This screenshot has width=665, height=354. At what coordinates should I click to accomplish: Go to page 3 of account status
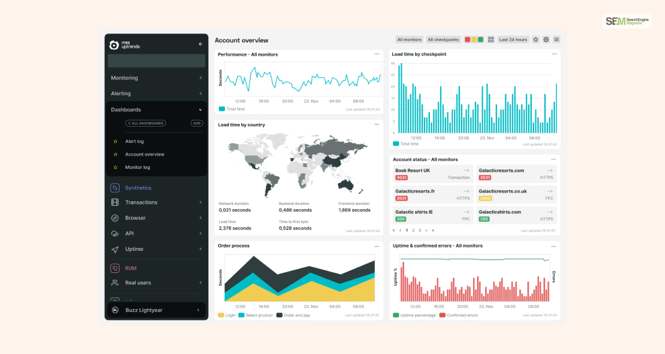click(x=420, y=231)
